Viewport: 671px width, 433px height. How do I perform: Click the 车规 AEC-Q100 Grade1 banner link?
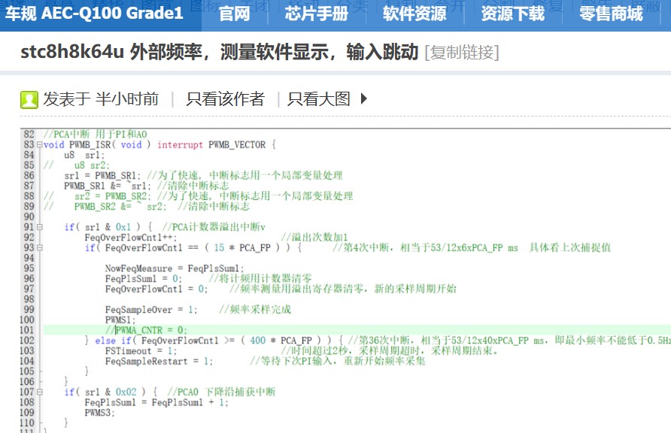tap(94, 14)
